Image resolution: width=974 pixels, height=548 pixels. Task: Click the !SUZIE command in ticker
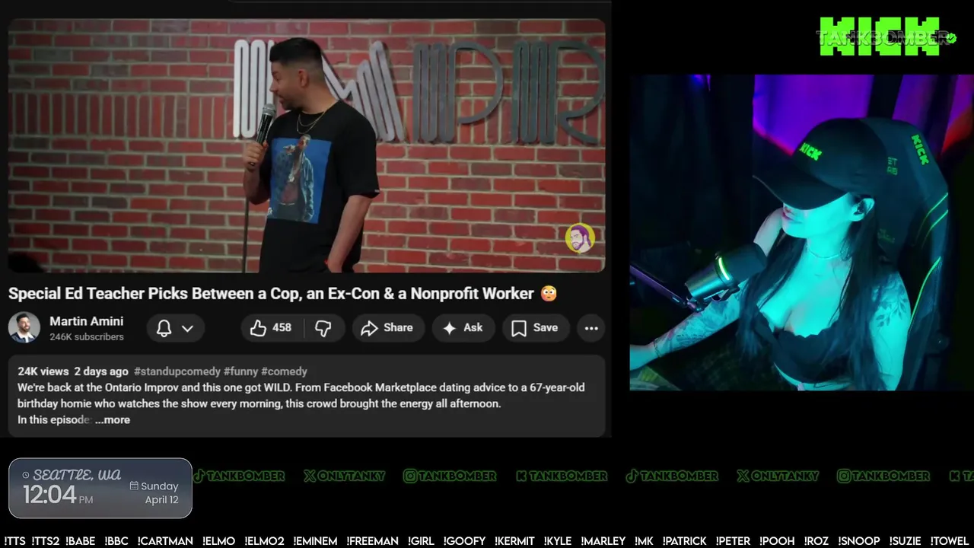(x=906, y=541)
